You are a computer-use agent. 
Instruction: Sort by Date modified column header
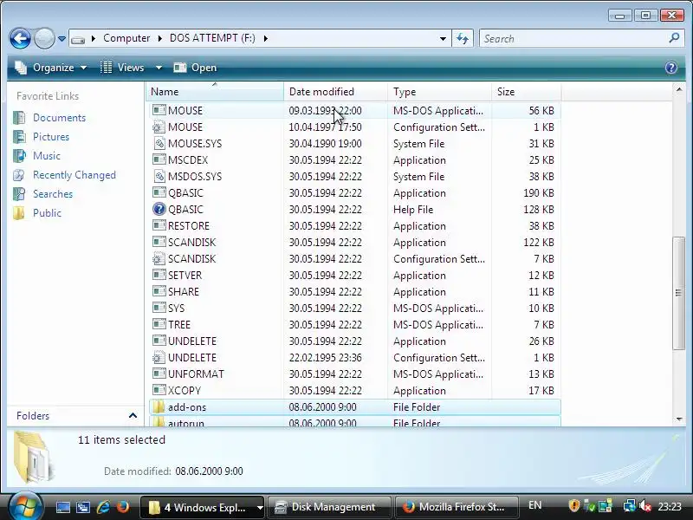[335, 92]
